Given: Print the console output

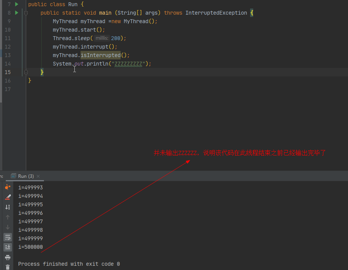Looking at the screenshot, I should [8, 257].
